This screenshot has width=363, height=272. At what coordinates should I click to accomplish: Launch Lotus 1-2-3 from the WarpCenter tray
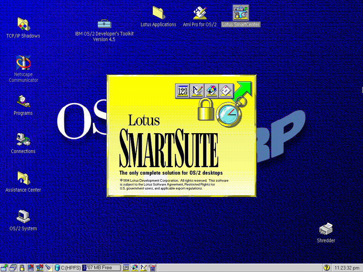[126, 268]
